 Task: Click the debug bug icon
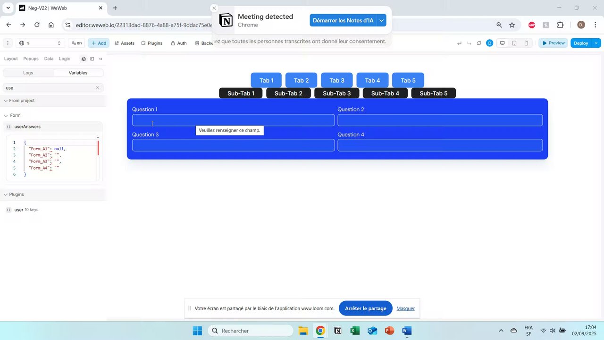coord(84,59)
